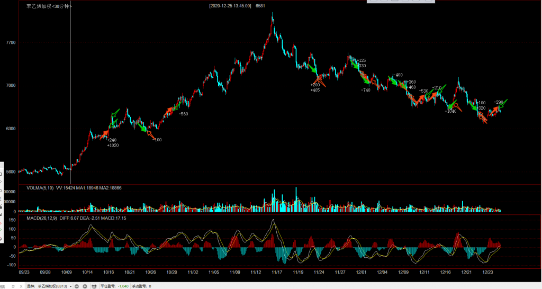
Task: Click the 2020-12-25 13:45:00 timestamp readout
Action: point(230,6)
